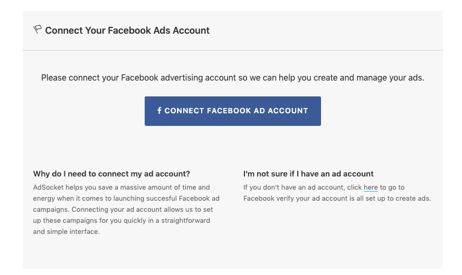Click the divider line under the page heading
The height and width of the screenshot is (275, 462).
pyautogui.click(x=232, y=51)
